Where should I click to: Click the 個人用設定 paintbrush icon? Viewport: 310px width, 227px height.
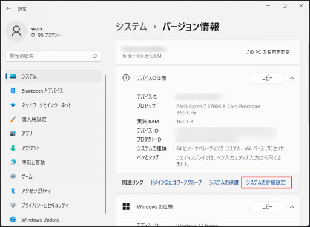click(x=13, y=119)
